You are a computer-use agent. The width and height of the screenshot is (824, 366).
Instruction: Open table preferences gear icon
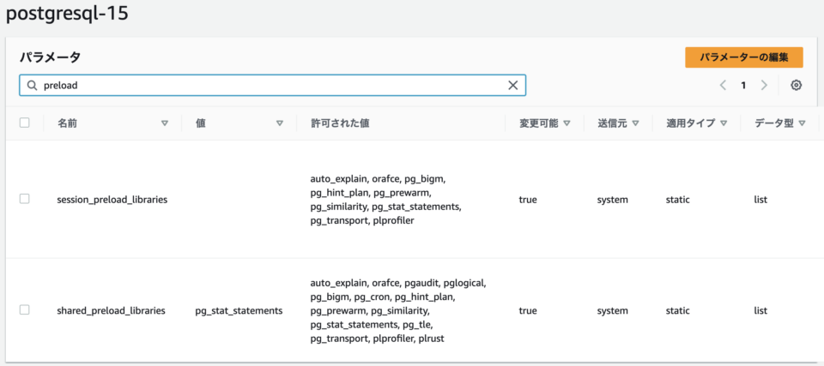click(x=797, y=85)
